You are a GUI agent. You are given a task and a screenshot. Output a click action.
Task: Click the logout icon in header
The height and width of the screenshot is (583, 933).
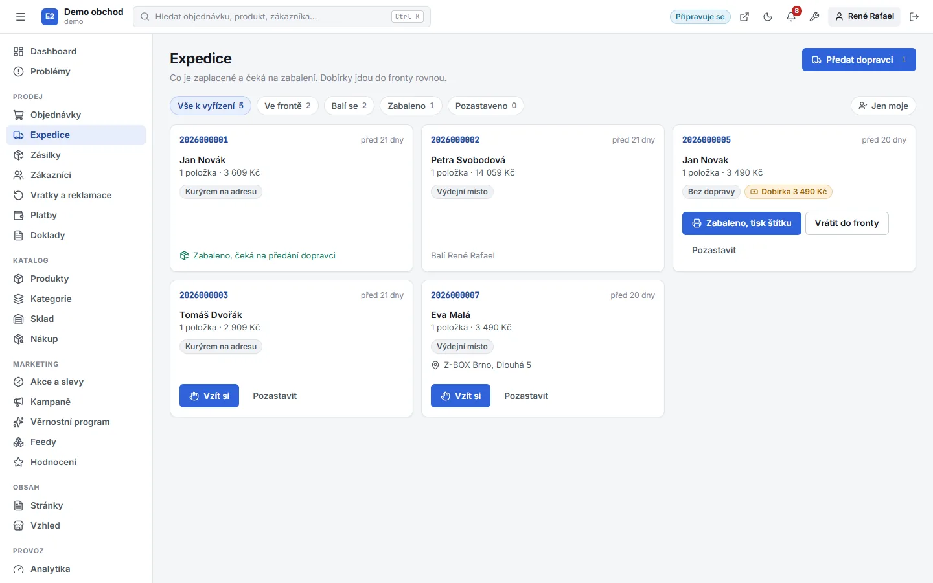coord(914,17)
